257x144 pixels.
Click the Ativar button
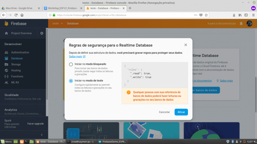pos(181,112)
